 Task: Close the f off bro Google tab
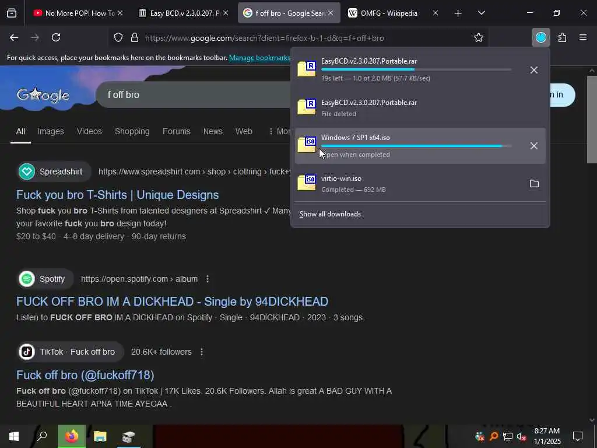click(x=331, y=13)
